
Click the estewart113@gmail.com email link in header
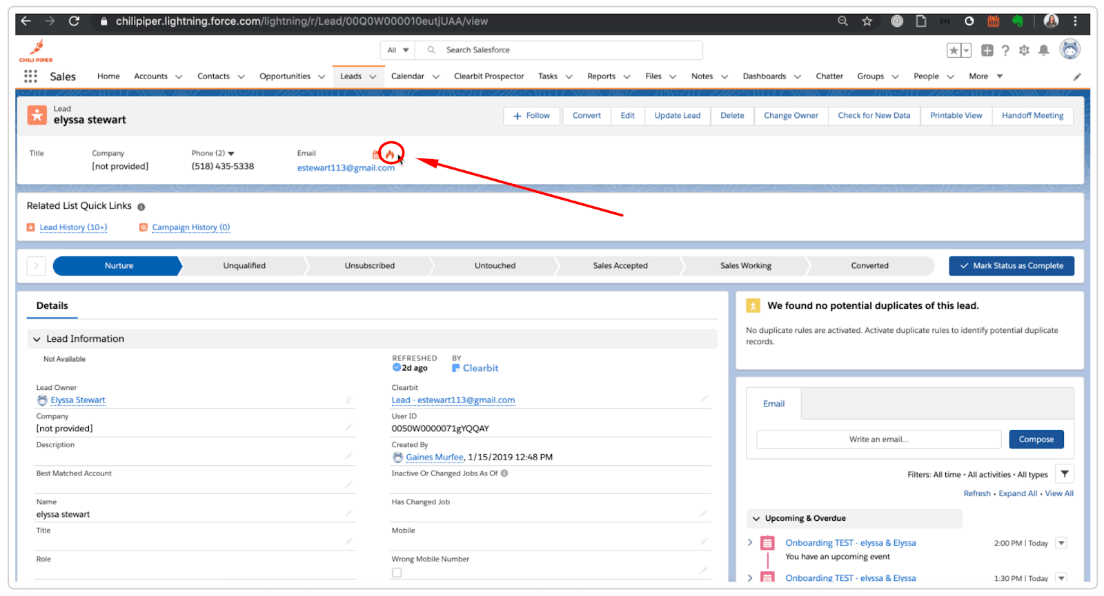tap(346, 168)
